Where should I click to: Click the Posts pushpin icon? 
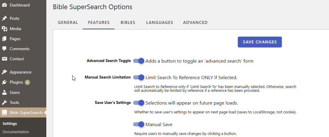tap(4, 19)
